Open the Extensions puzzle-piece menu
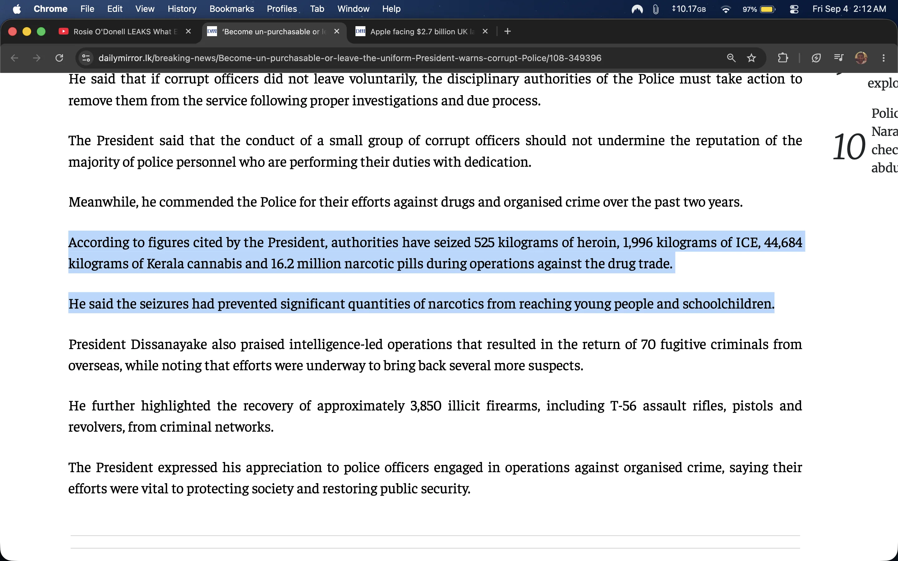The width and height of the screenshot is (898, 561). point(783,58)
